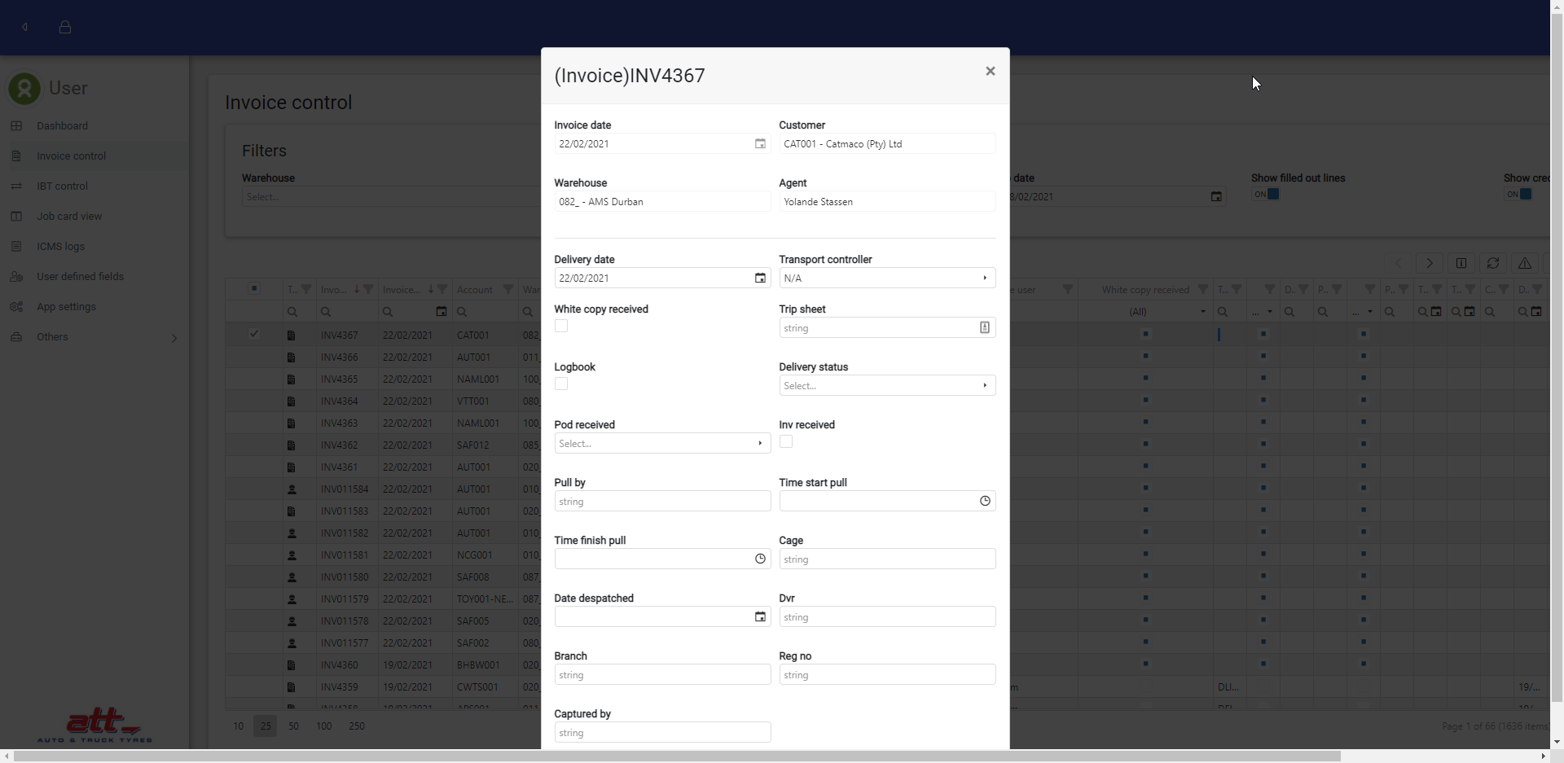The height and width of the screenshot is (763, 1564).
Task: Check the White copy received checkbox
Action: [x=561, y=327]
